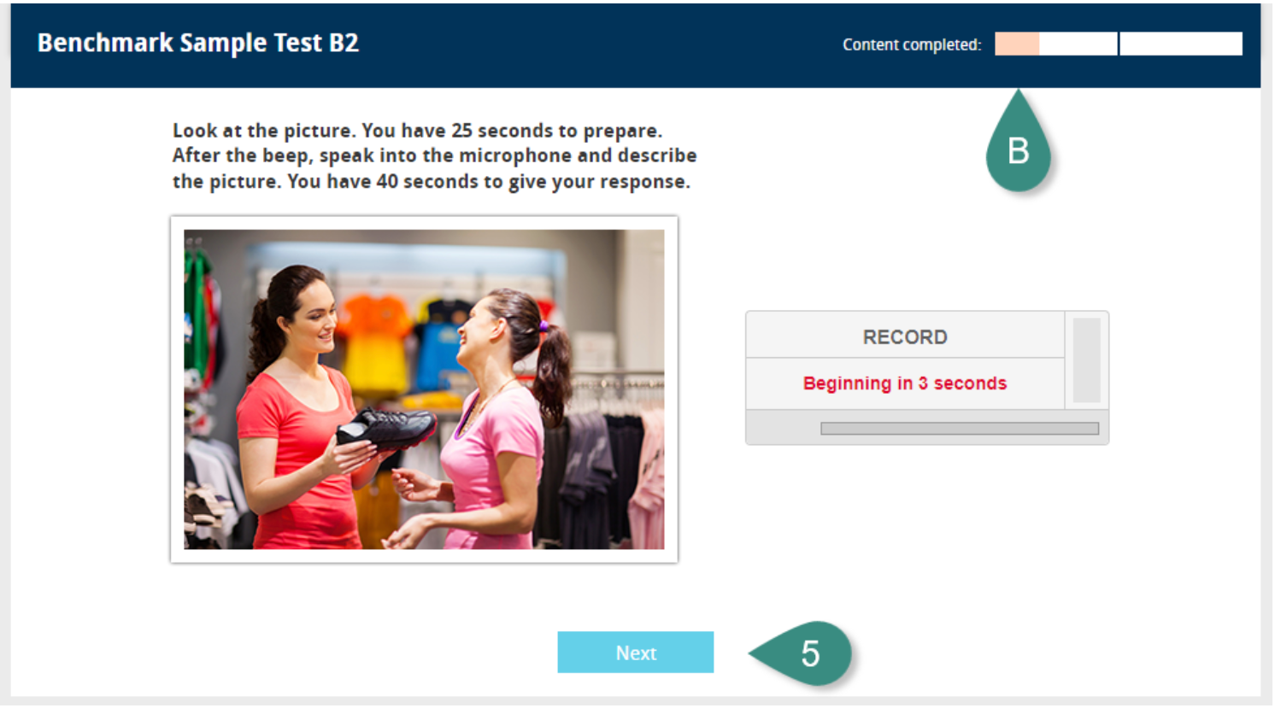The image size is (1275, 714).
Task: Click the 'Beginning in 3 seconds' countdown text
Action: (x=905, y=383)
